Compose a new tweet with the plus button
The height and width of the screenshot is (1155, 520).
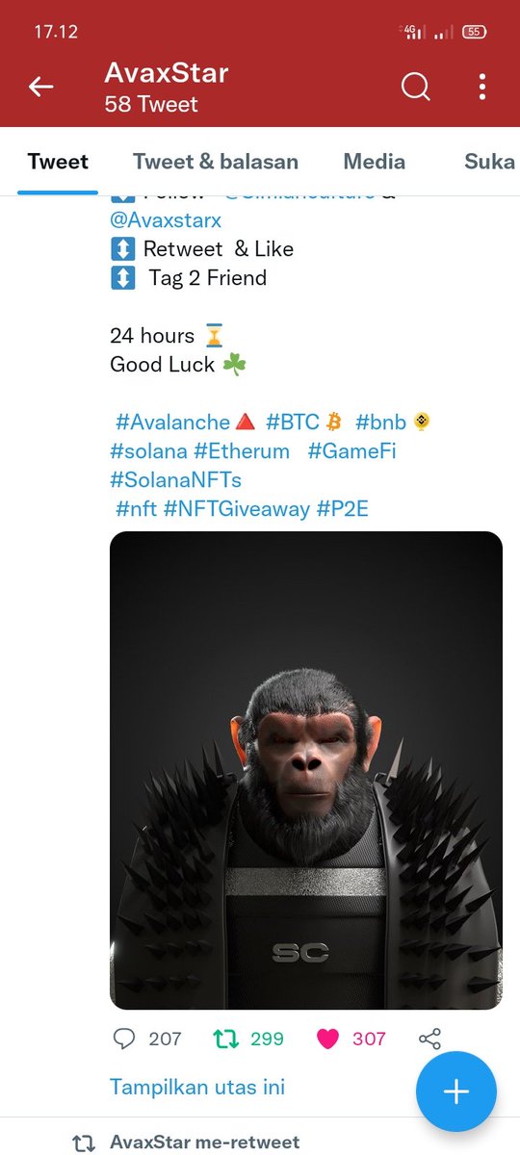click(456, 1091)
